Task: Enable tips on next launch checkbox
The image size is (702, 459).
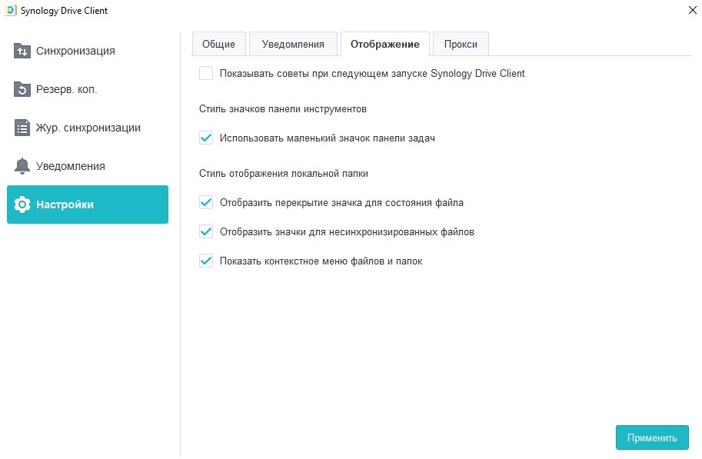Action: [206, 73]
